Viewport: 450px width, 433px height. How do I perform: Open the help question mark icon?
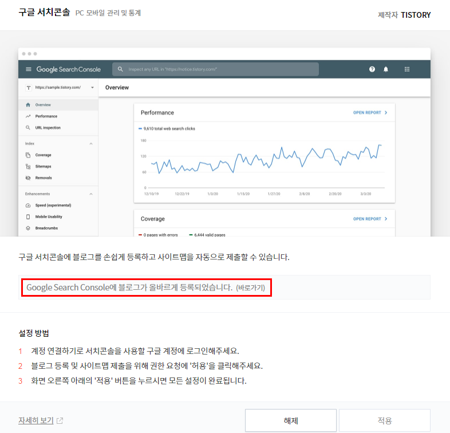[x=372, y=69]
